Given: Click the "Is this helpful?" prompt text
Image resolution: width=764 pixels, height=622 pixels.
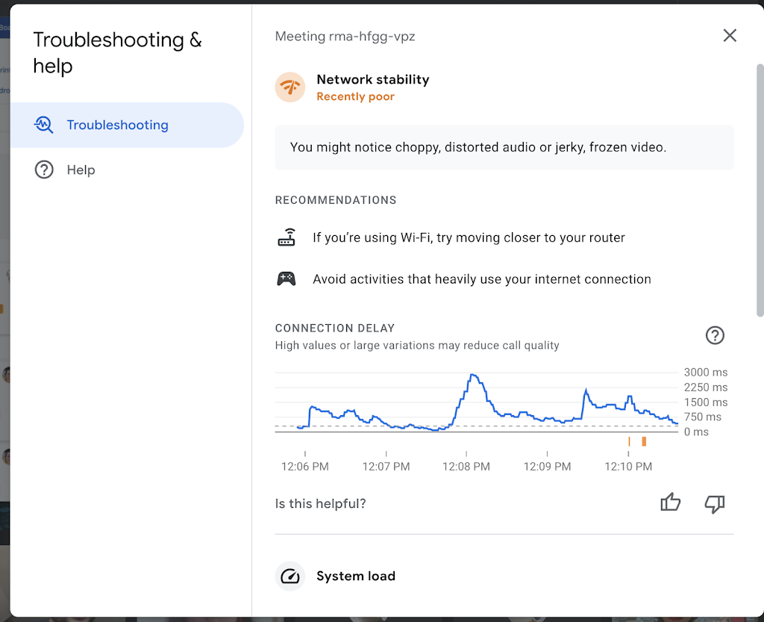Looking at the screenshot, I should pyautogui.click(x=320, y=503).
